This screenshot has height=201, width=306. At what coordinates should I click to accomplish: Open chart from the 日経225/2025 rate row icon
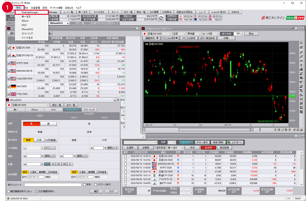point(9,48)
